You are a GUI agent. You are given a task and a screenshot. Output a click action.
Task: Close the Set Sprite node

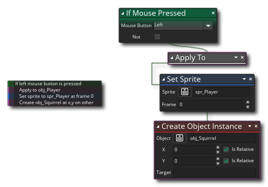pyautogui.click(x=250, y=79)
